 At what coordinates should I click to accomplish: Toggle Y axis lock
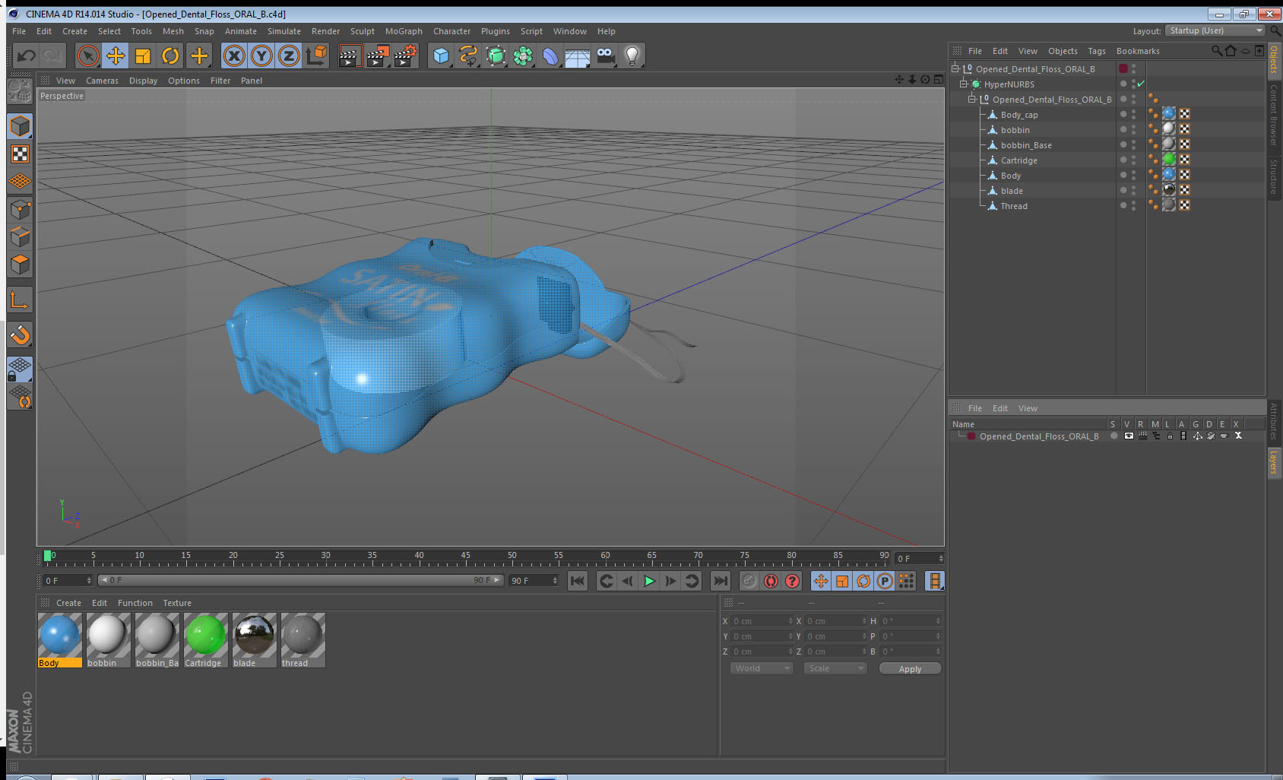point(261,55)
